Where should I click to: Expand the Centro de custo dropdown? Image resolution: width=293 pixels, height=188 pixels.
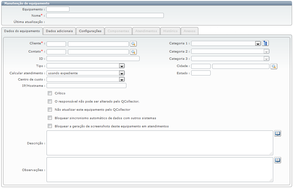point(122,80)
